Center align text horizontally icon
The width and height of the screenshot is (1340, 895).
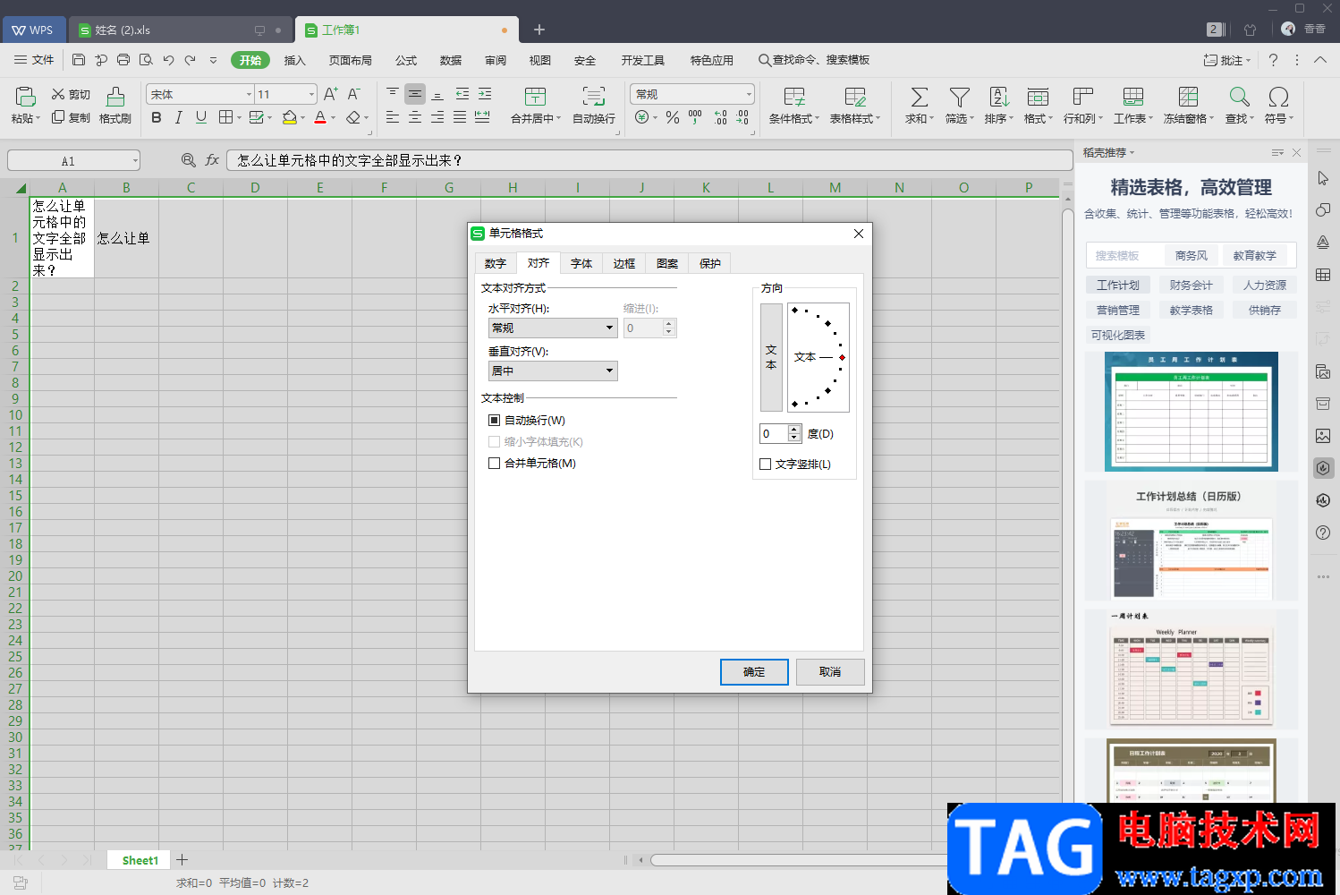click(x=415, y=117)
